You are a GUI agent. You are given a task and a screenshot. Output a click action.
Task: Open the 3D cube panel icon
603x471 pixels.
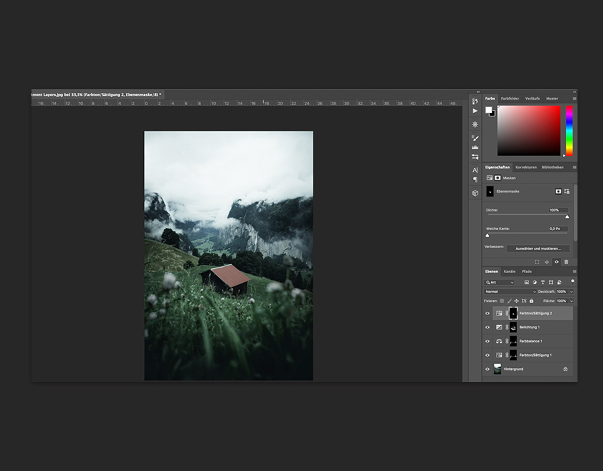475,193
